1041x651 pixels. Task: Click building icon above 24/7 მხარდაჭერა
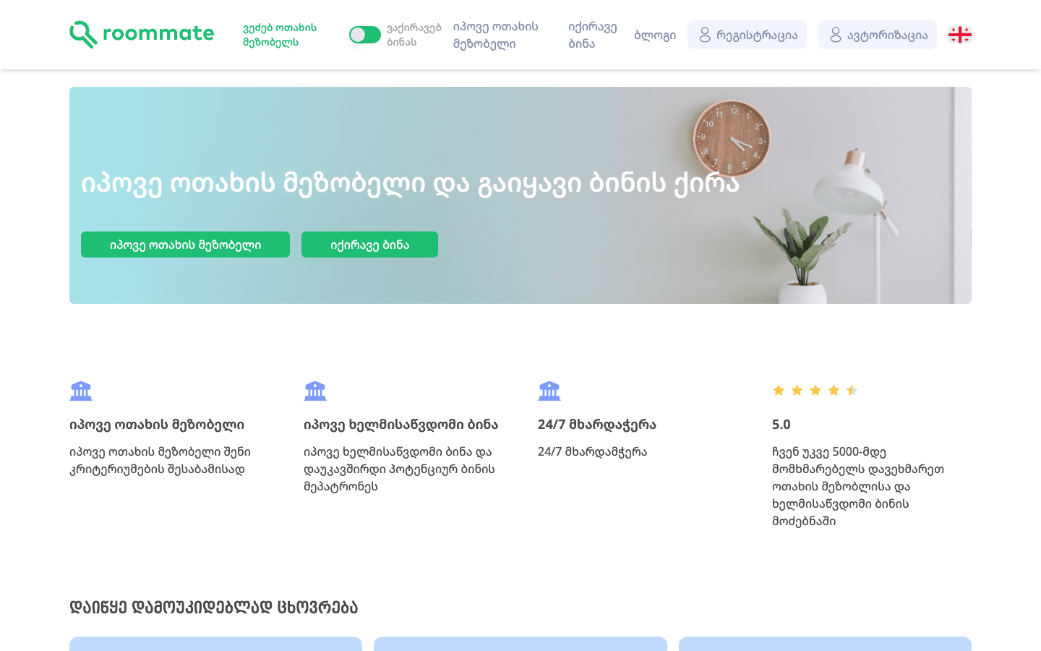[x=549, y=391]
